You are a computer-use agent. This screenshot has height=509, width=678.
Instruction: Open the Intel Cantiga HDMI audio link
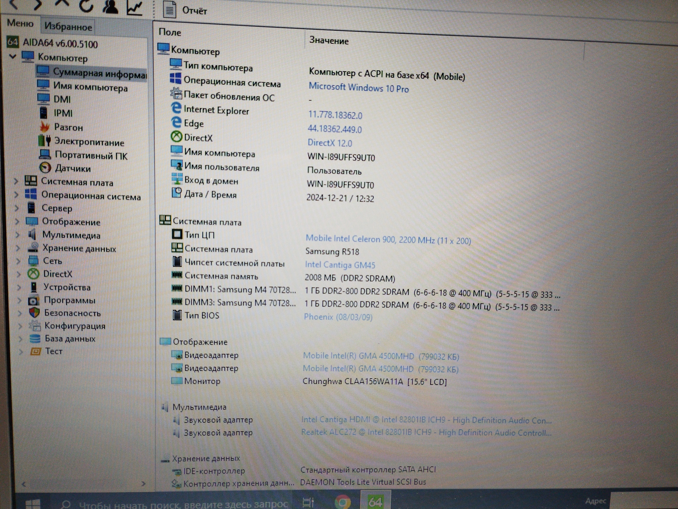coord(426,420)
